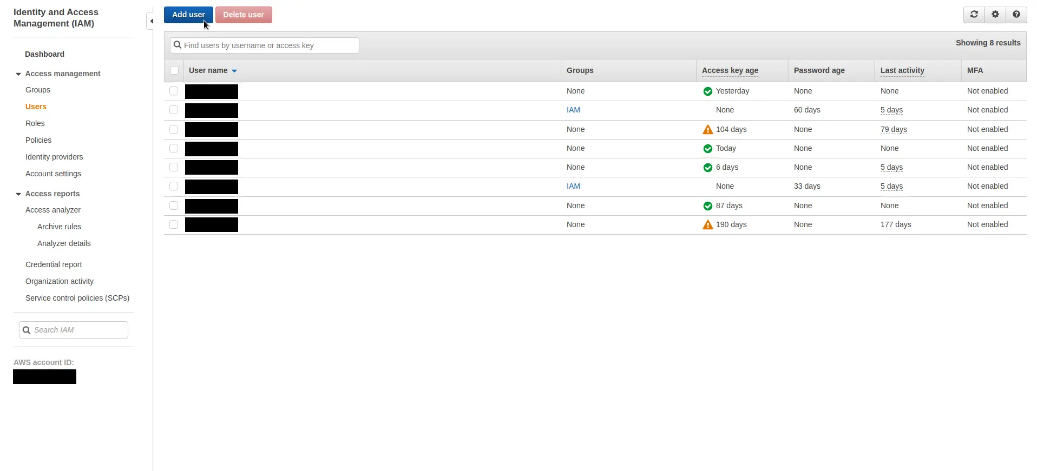Open Service control policies (SCPs)
1037x471 pixels.
(77, 298)
